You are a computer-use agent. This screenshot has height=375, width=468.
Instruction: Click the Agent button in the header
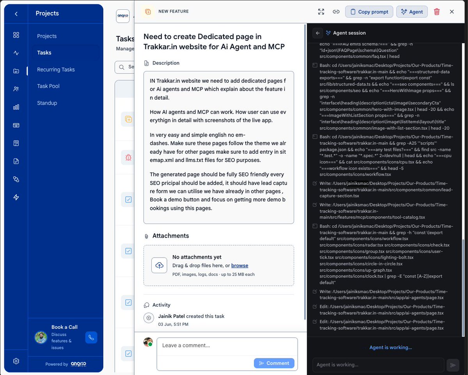pyautogui.click(x=412, y=12)
